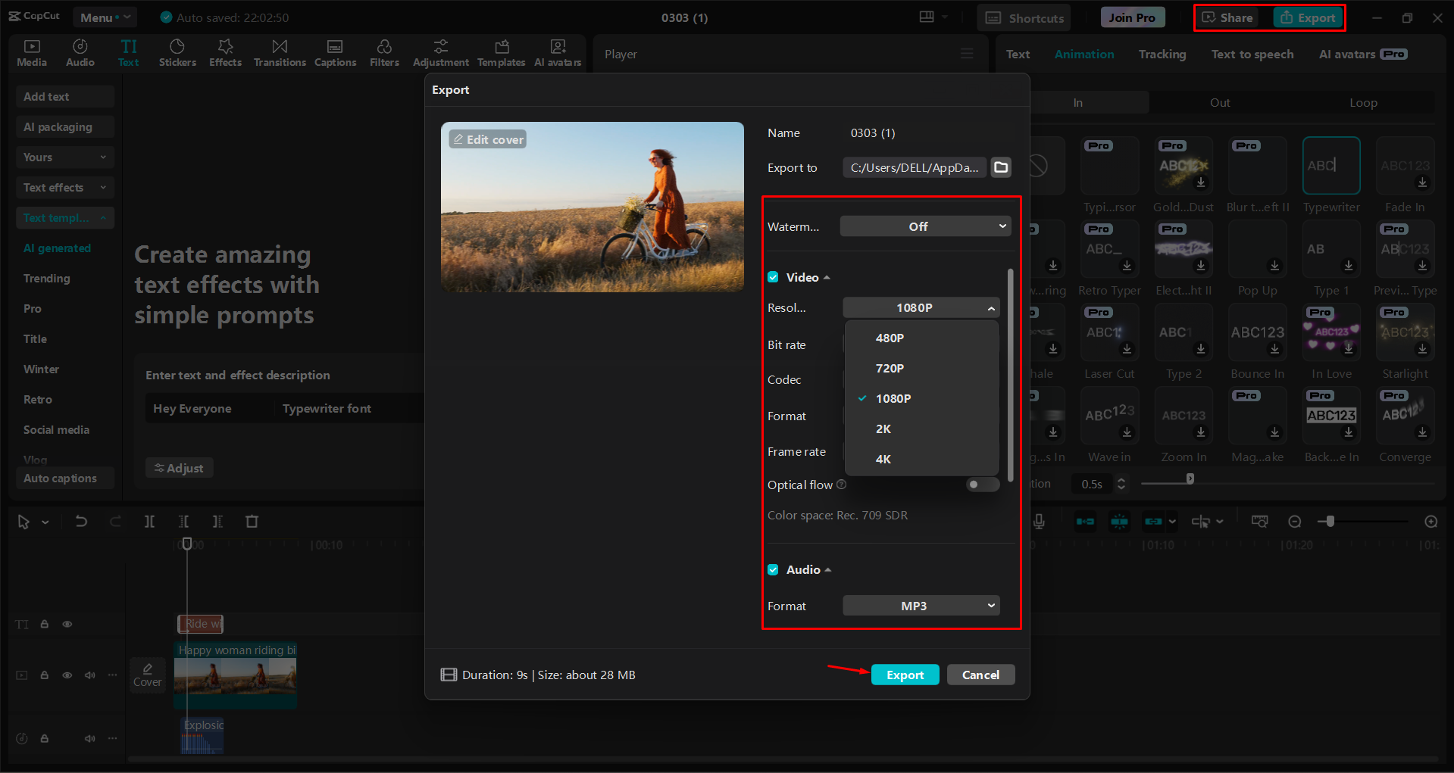Image resolution: width=1454 pixels, height=773 pixels.
Task: Uncheck the Audio checkbox in Export dialog
Action: click(x=773, y=569)
